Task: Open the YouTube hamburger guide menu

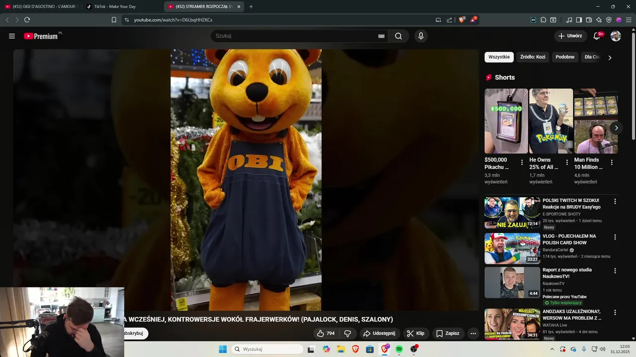Action: pos(12,36)
